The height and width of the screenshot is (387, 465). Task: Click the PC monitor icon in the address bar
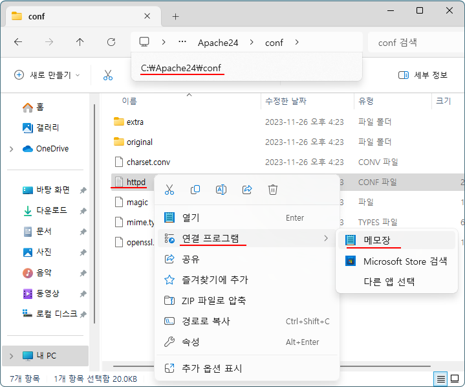click(144, 42)
